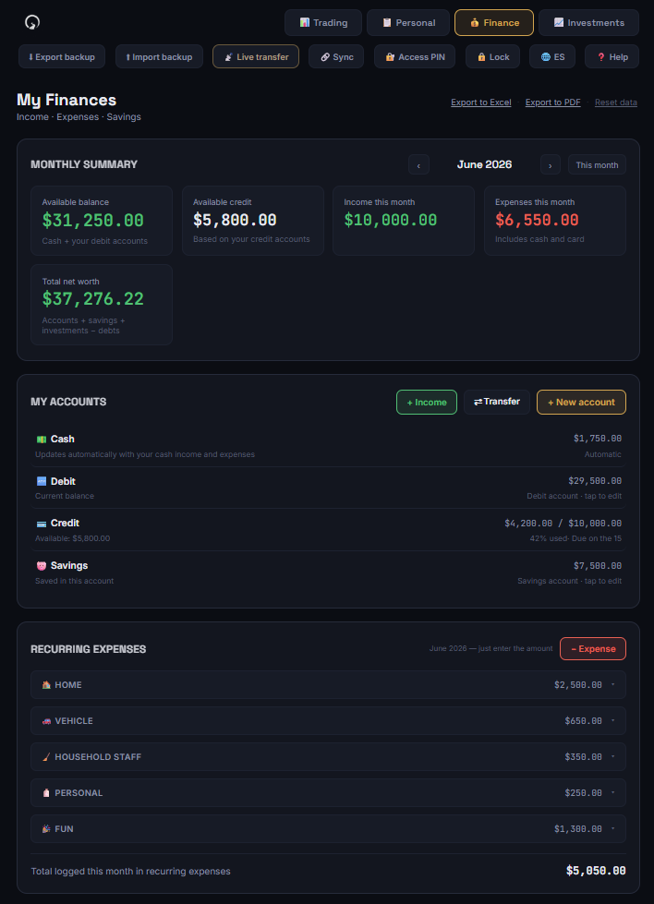This screenshot has height=904, width=654.
Task: Click the app logo icon
Action: pos(32,22)
